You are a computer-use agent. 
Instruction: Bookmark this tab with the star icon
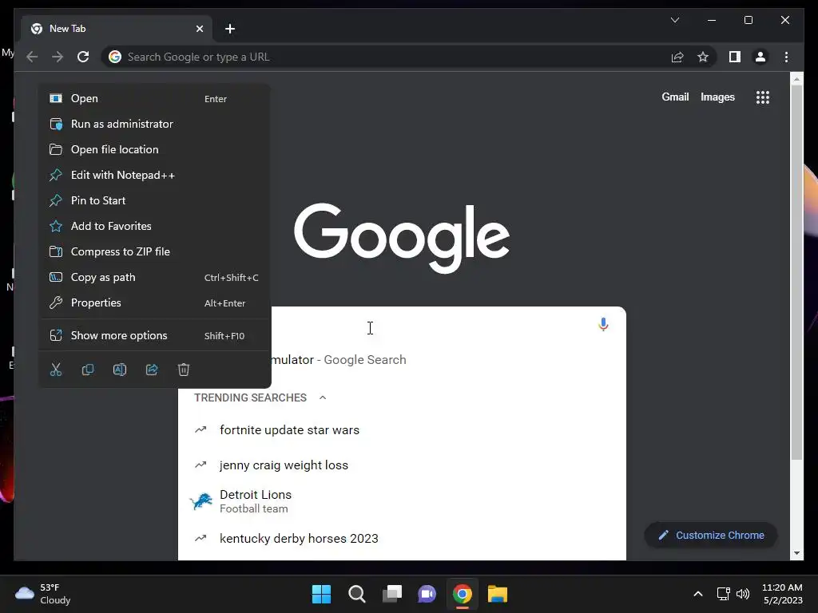[703, 57]
